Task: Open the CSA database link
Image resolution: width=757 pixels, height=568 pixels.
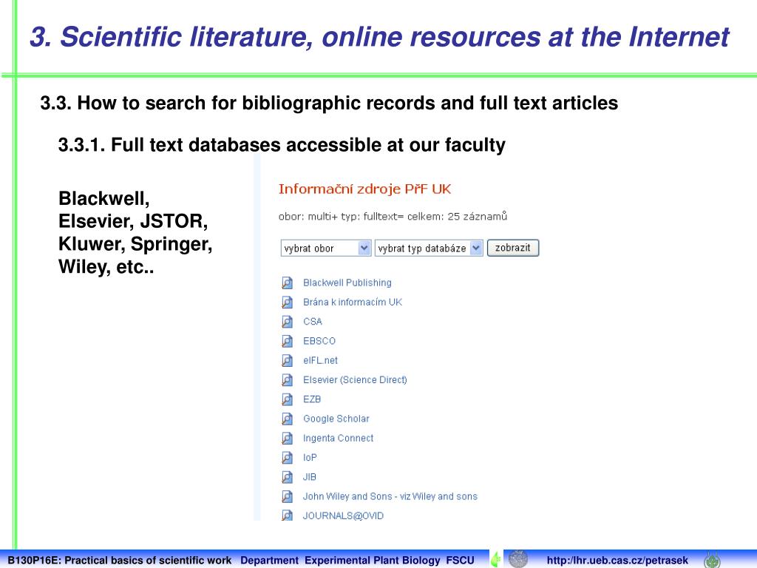Action: (x=313, y=321)
